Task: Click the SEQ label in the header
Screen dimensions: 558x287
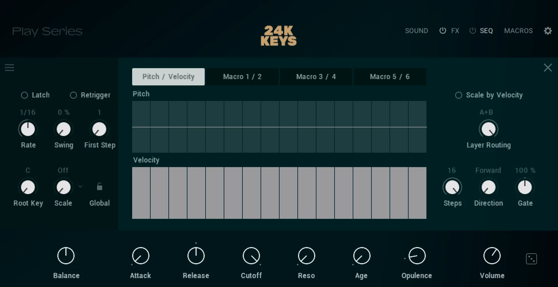Action: (486, 31)
